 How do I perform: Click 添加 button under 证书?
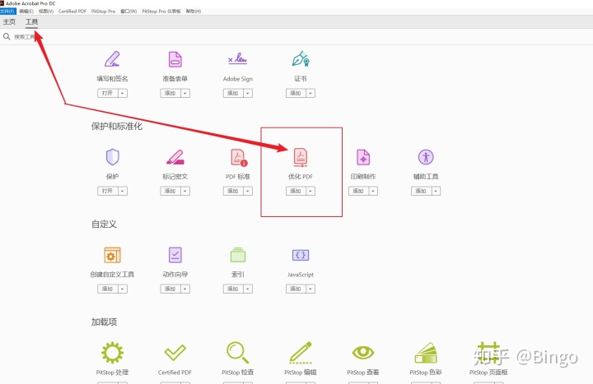pos(296,93)
